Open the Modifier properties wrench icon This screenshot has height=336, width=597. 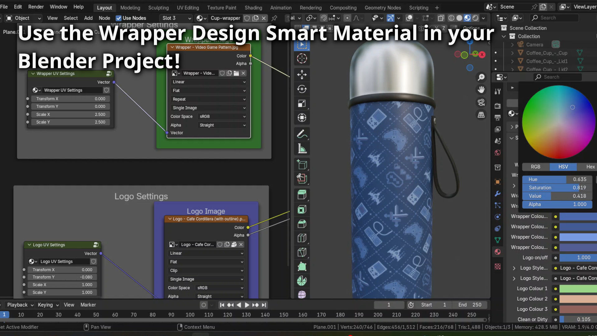click(497, 194)
